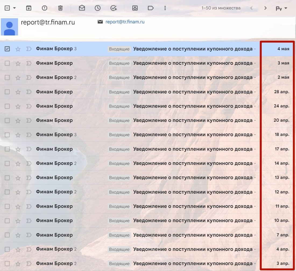Click the Входящие label on 13 апр. email
The width and height of the screenshot is (296, 271).
point(119,178)
